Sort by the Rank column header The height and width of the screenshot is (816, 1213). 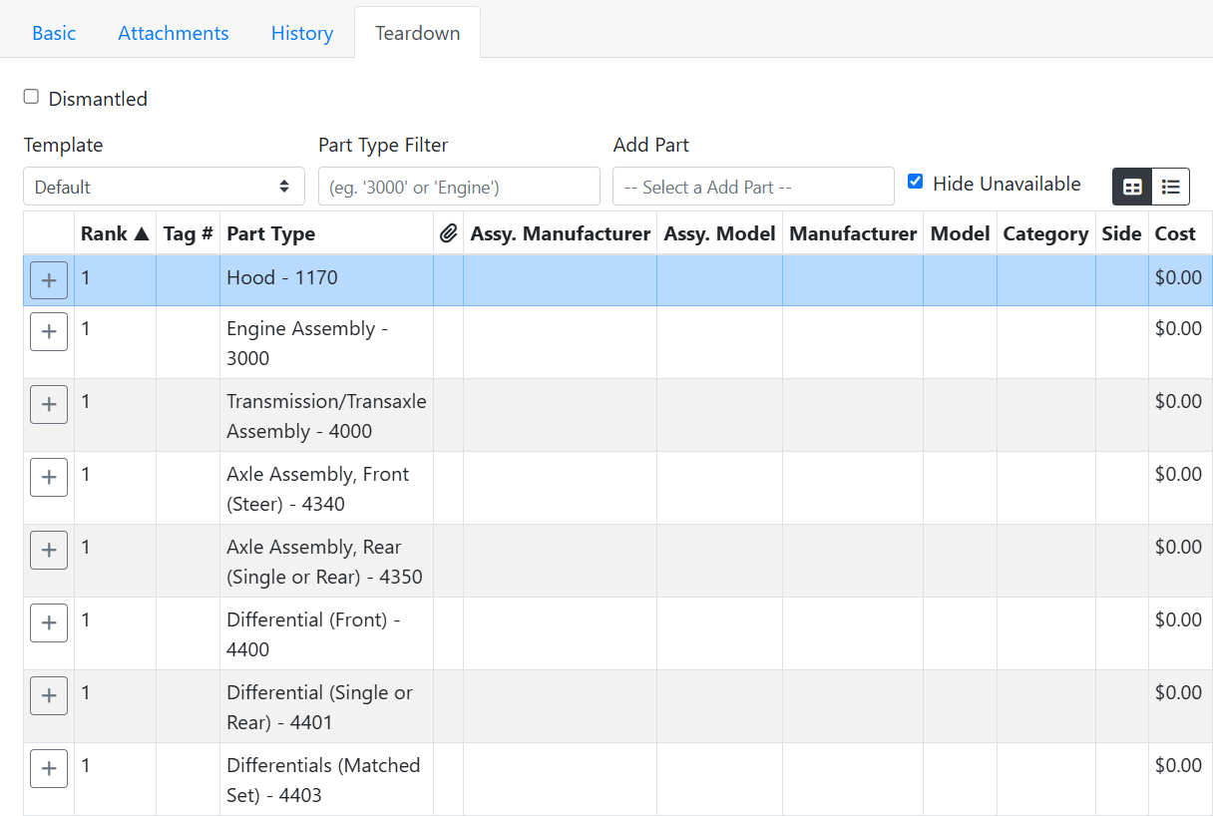(114, 233)
